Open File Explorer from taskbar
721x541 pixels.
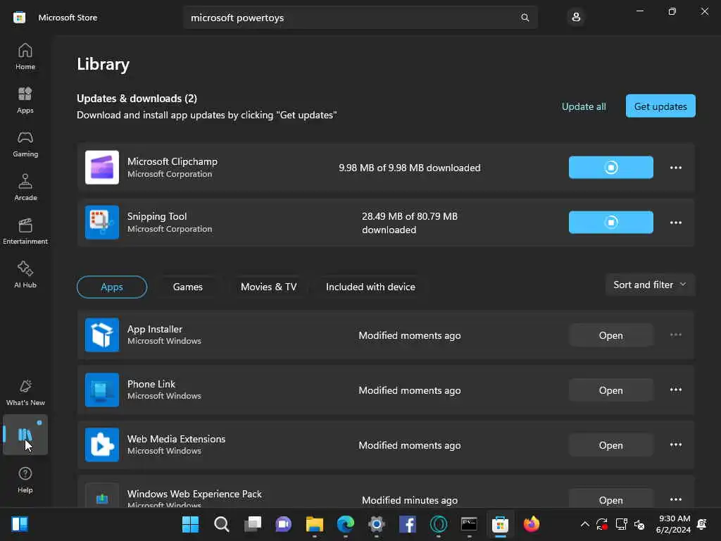pos(315,524)
